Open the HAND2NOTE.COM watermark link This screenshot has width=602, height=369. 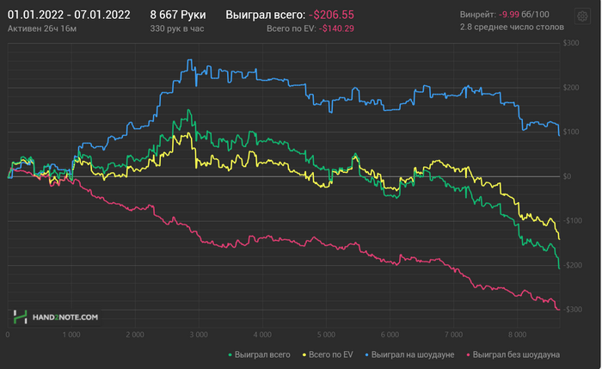coord(65,317)
